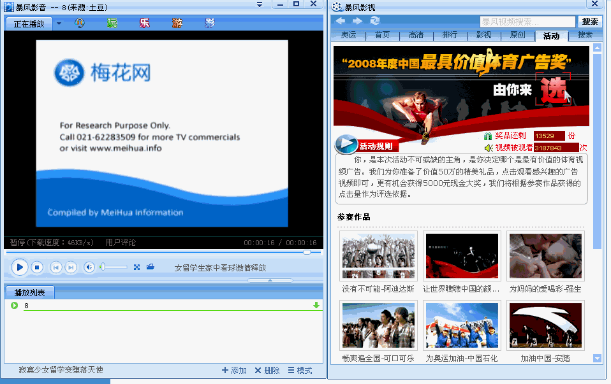The image size is (611, 384).
Task: Go back in the 暴风影视 browser
Action: 341,20
